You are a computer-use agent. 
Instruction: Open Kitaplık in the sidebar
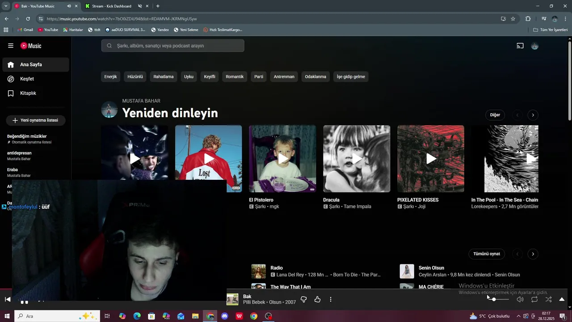[x=36, y=93]
